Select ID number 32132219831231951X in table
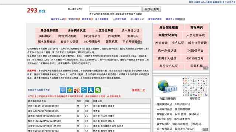Viewport: 236px width, 132px height. (48, 121)
